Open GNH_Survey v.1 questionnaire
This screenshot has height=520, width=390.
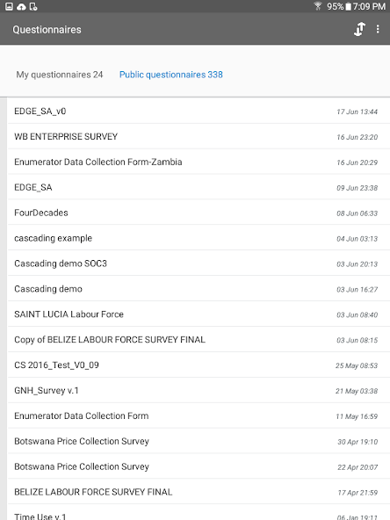199,390
